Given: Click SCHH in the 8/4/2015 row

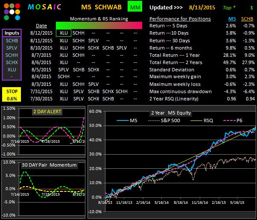Looking at the screenshot, I should 64,76.
